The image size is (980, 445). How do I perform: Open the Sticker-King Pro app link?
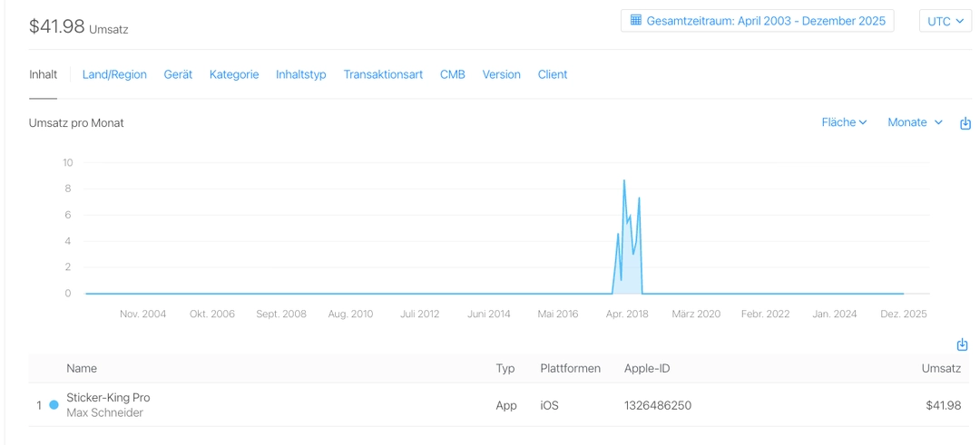click(x=108, y=397)
